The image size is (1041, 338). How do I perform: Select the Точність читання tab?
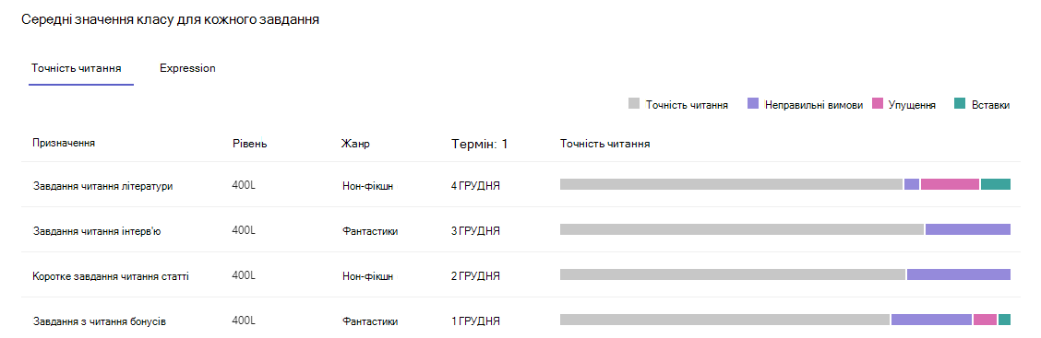point(77,68)
